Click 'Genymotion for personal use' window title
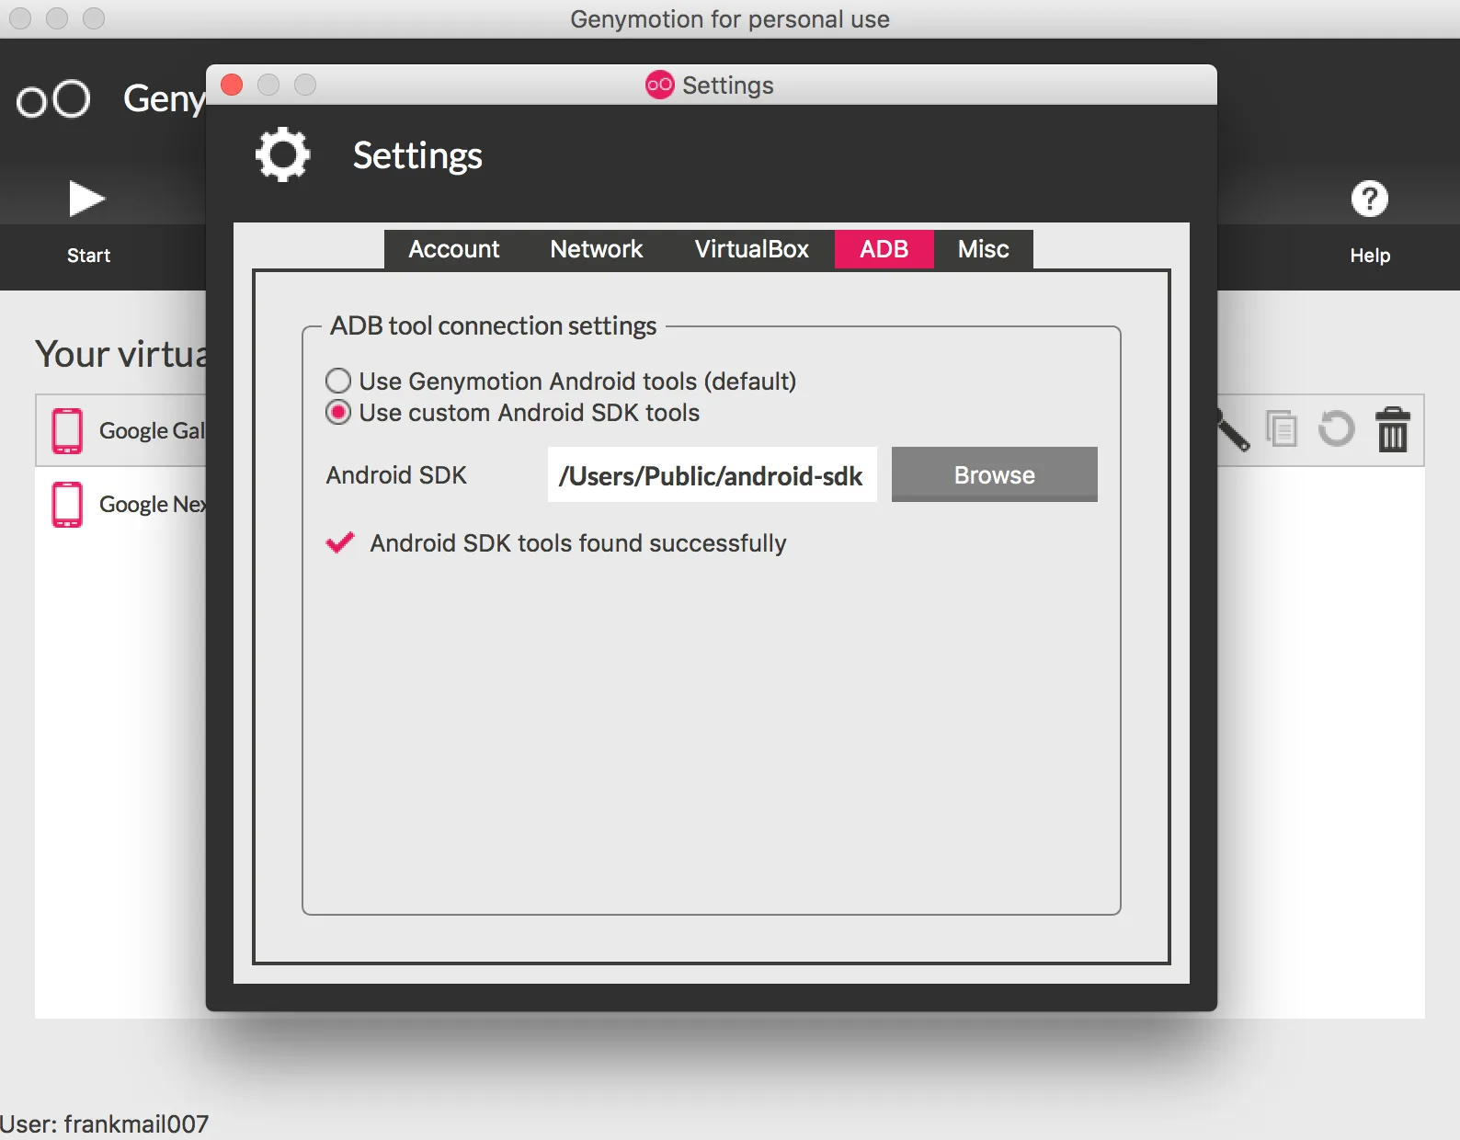Image resolution: width=1460 pixels, height=1140 pixels. pos(730,19)
